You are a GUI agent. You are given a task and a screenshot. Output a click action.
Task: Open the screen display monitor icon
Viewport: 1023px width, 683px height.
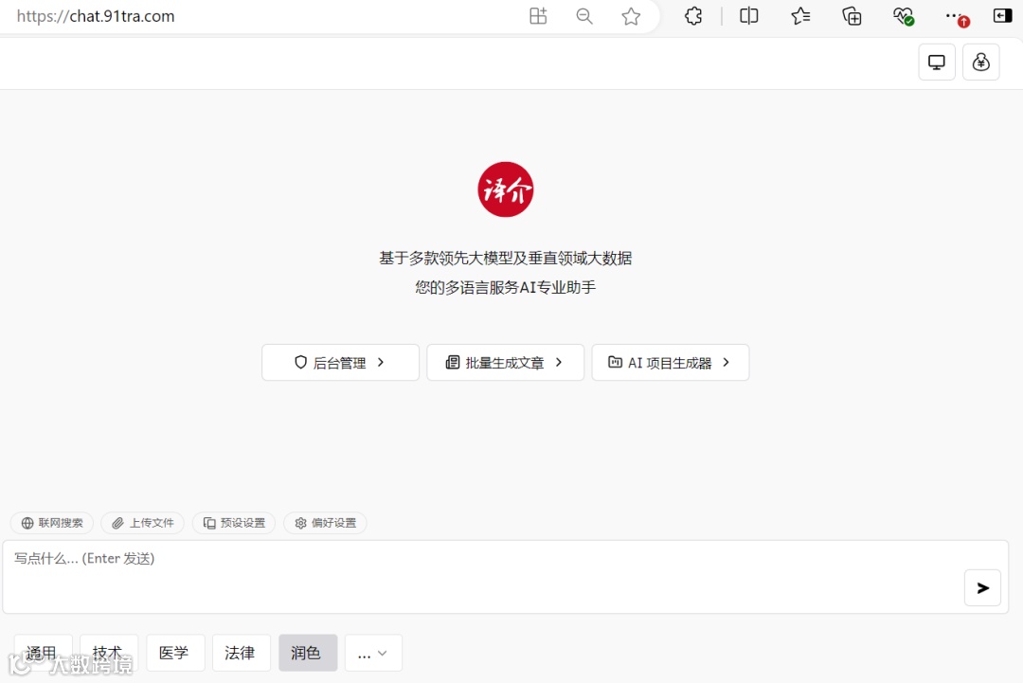point(936,62)
